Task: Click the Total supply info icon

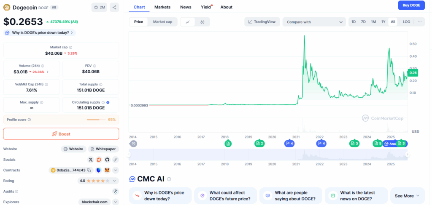Action: (x=100, y=84)
